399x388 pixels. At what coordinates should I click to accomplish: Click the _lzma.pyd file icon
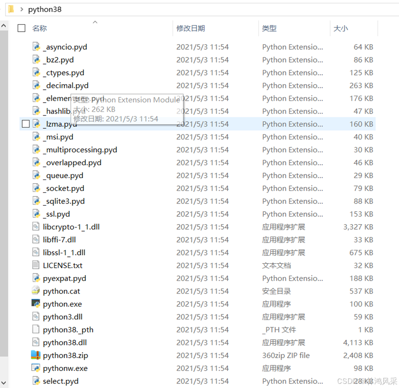pyautogui.click(x=36, y=124)
